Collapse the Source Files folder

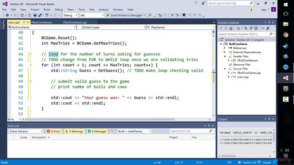tap(225, 69)
